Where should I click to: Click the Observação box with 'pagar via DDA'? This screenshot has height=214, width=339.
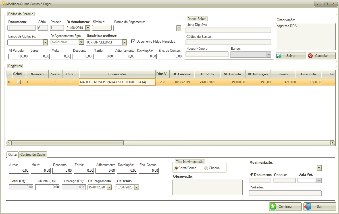[x=306, y=37]
